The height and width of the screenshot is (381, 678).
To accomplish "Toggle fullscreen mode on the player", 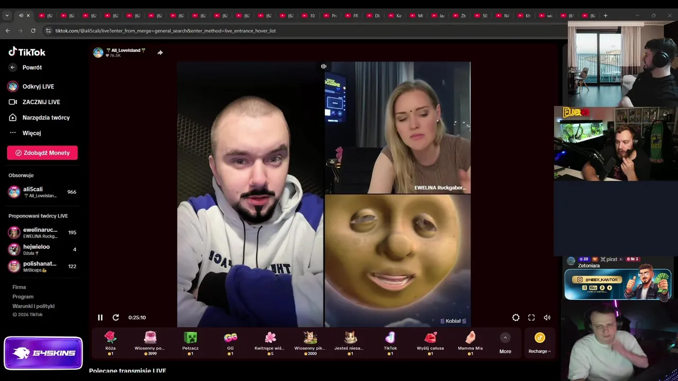I will (531, 317).
